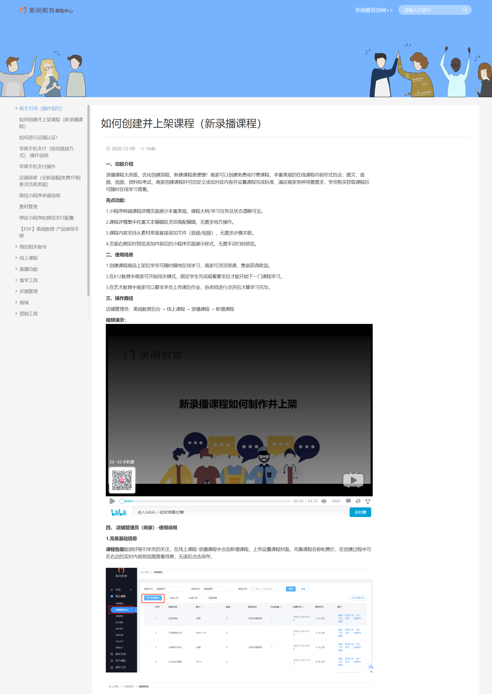Click the heading 三、操作路径
The image size is (492, 694).
click(119, 299)
